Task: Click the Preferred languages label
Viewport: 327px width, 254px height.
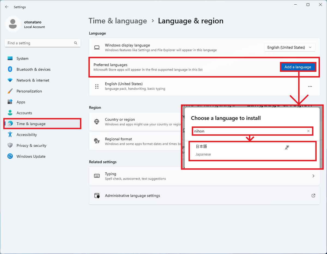Action: [x=110, y=65]
